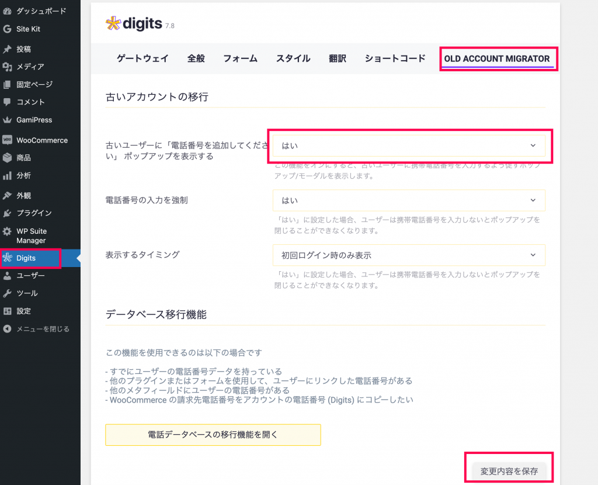Viewport: 598px width, 485px height.
Task: Click the 古いアカウントの移行 heading
Action: (157, 97)
